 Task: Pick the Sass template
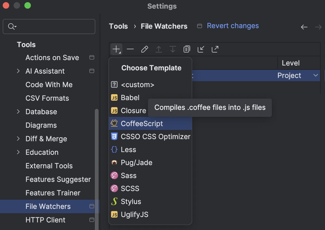click(x=129, y=175)
